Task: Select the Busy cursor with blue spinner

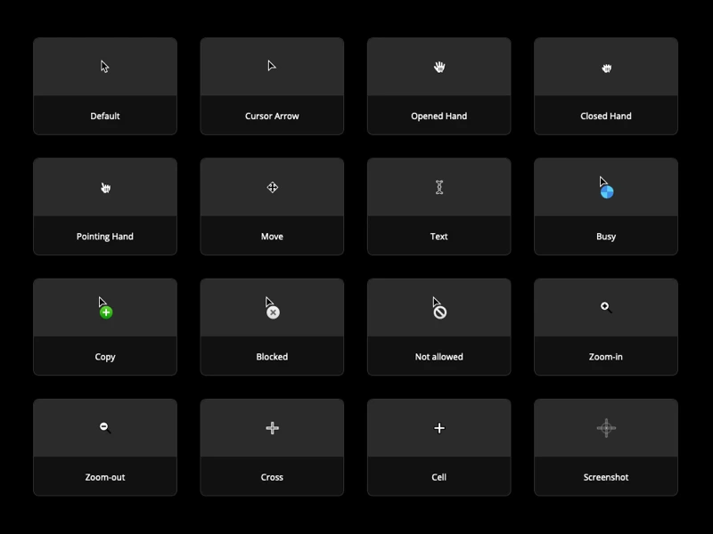Action: point(606,188)
